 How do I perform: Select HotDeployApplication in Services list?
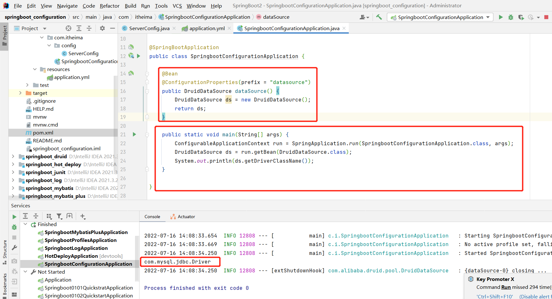pyautogui.click(x=71, y=256)
